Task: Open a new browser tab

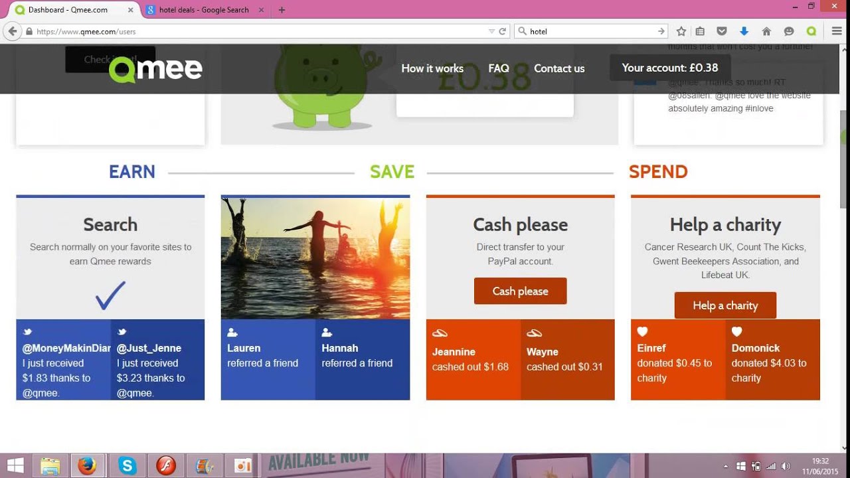Action: click(x=282, y=10)
